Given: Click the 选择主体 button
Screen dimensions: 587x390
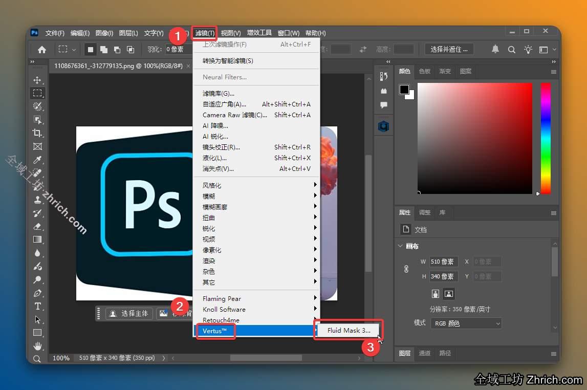Looking at the screenshot, I should point(129,314).
